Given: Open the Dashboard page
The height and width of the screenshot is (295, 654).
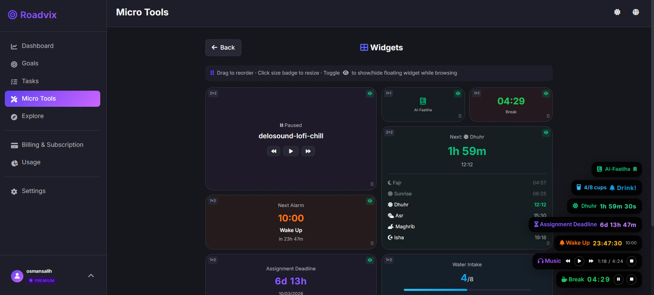Looking at the screenshot, I should tap(53, 46).
